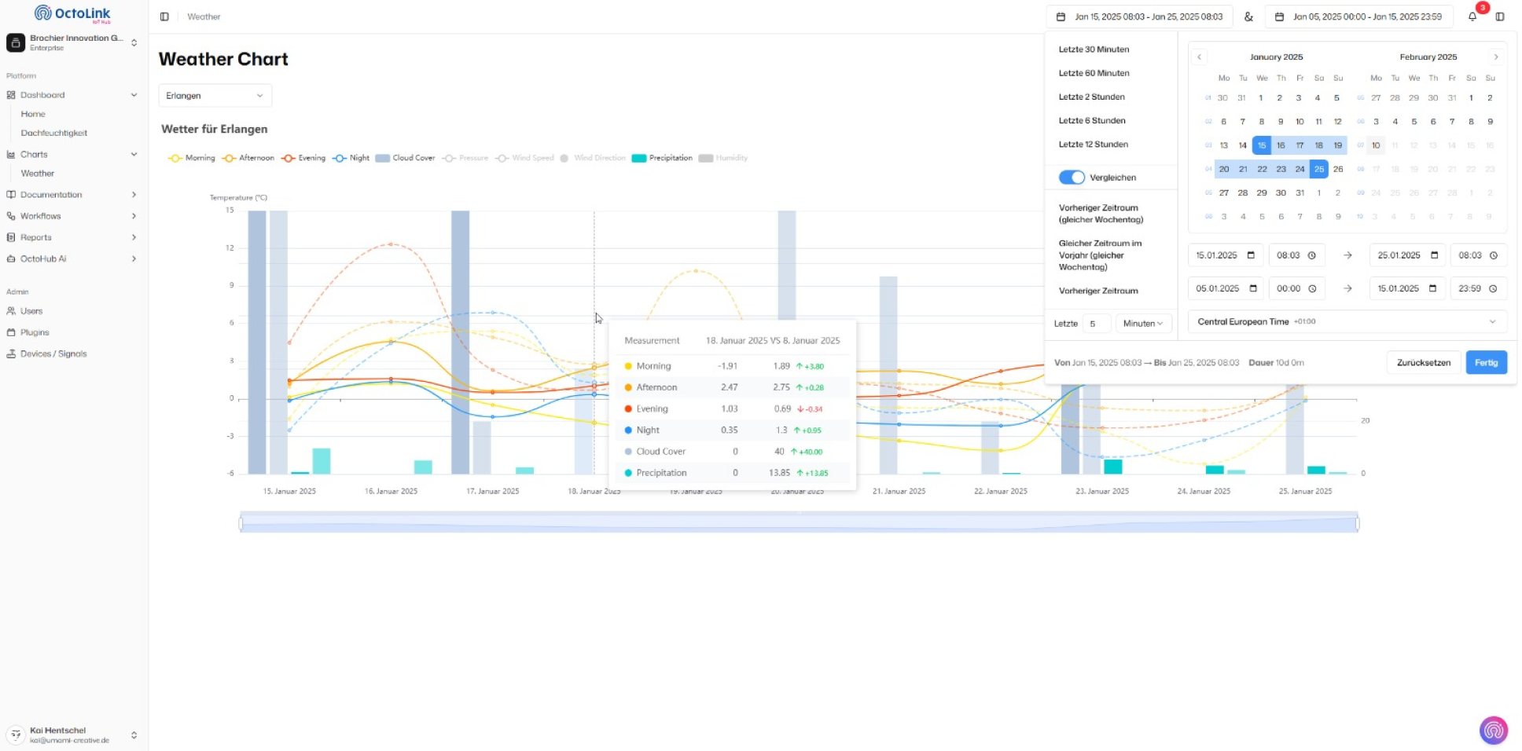Show the Humidity series via legend

click(723, 158)
